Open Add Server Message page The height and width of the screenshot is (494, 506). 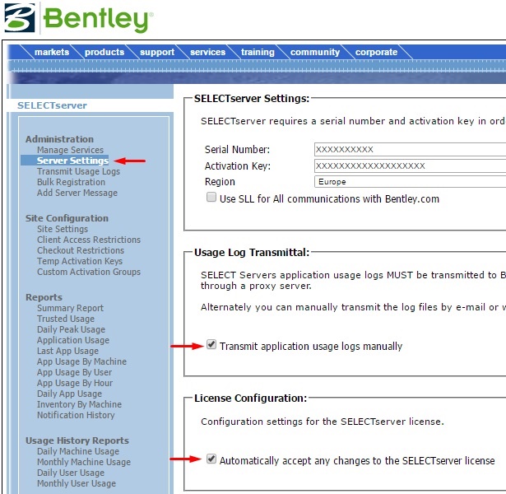77,193
